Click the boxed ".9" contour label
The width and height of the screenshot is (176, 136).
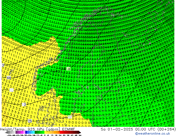pos(69,69)
